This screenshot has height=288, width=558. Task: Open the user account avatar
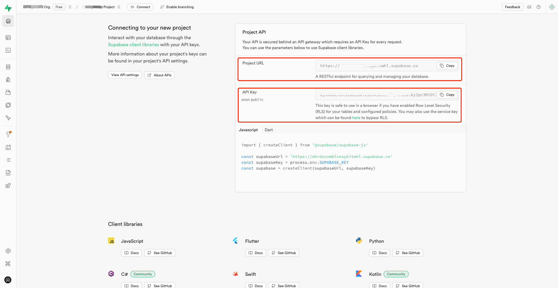pos(8,280)
